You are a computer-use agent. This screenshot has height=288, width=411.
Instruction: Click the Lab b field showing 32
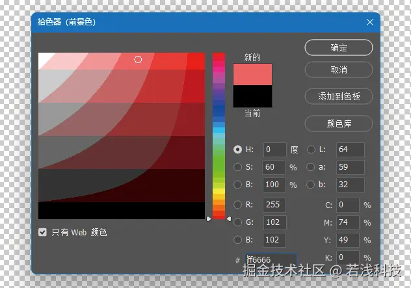coord(350,185)
